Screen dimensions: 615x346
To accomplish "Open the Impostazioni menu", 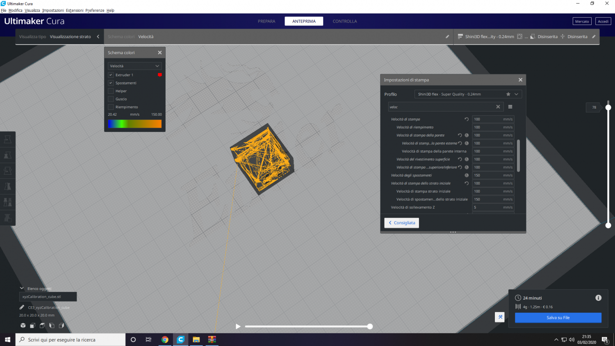I will pyautogui.click(x=53, y=10).
